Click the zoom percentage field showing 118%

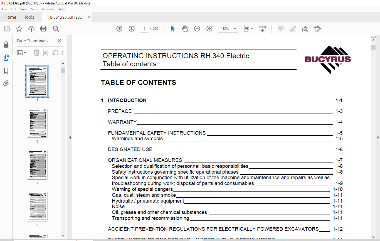[x=225, y=29]
